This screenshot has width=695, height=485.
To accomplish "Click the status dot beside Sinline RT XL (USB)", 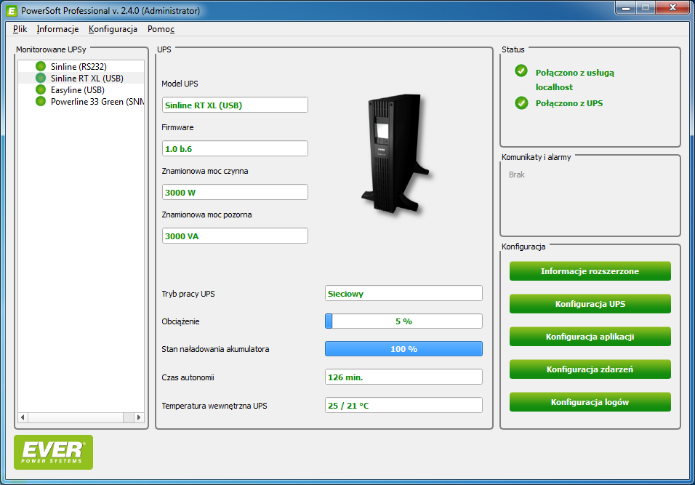I will click(x=41, y=78).
